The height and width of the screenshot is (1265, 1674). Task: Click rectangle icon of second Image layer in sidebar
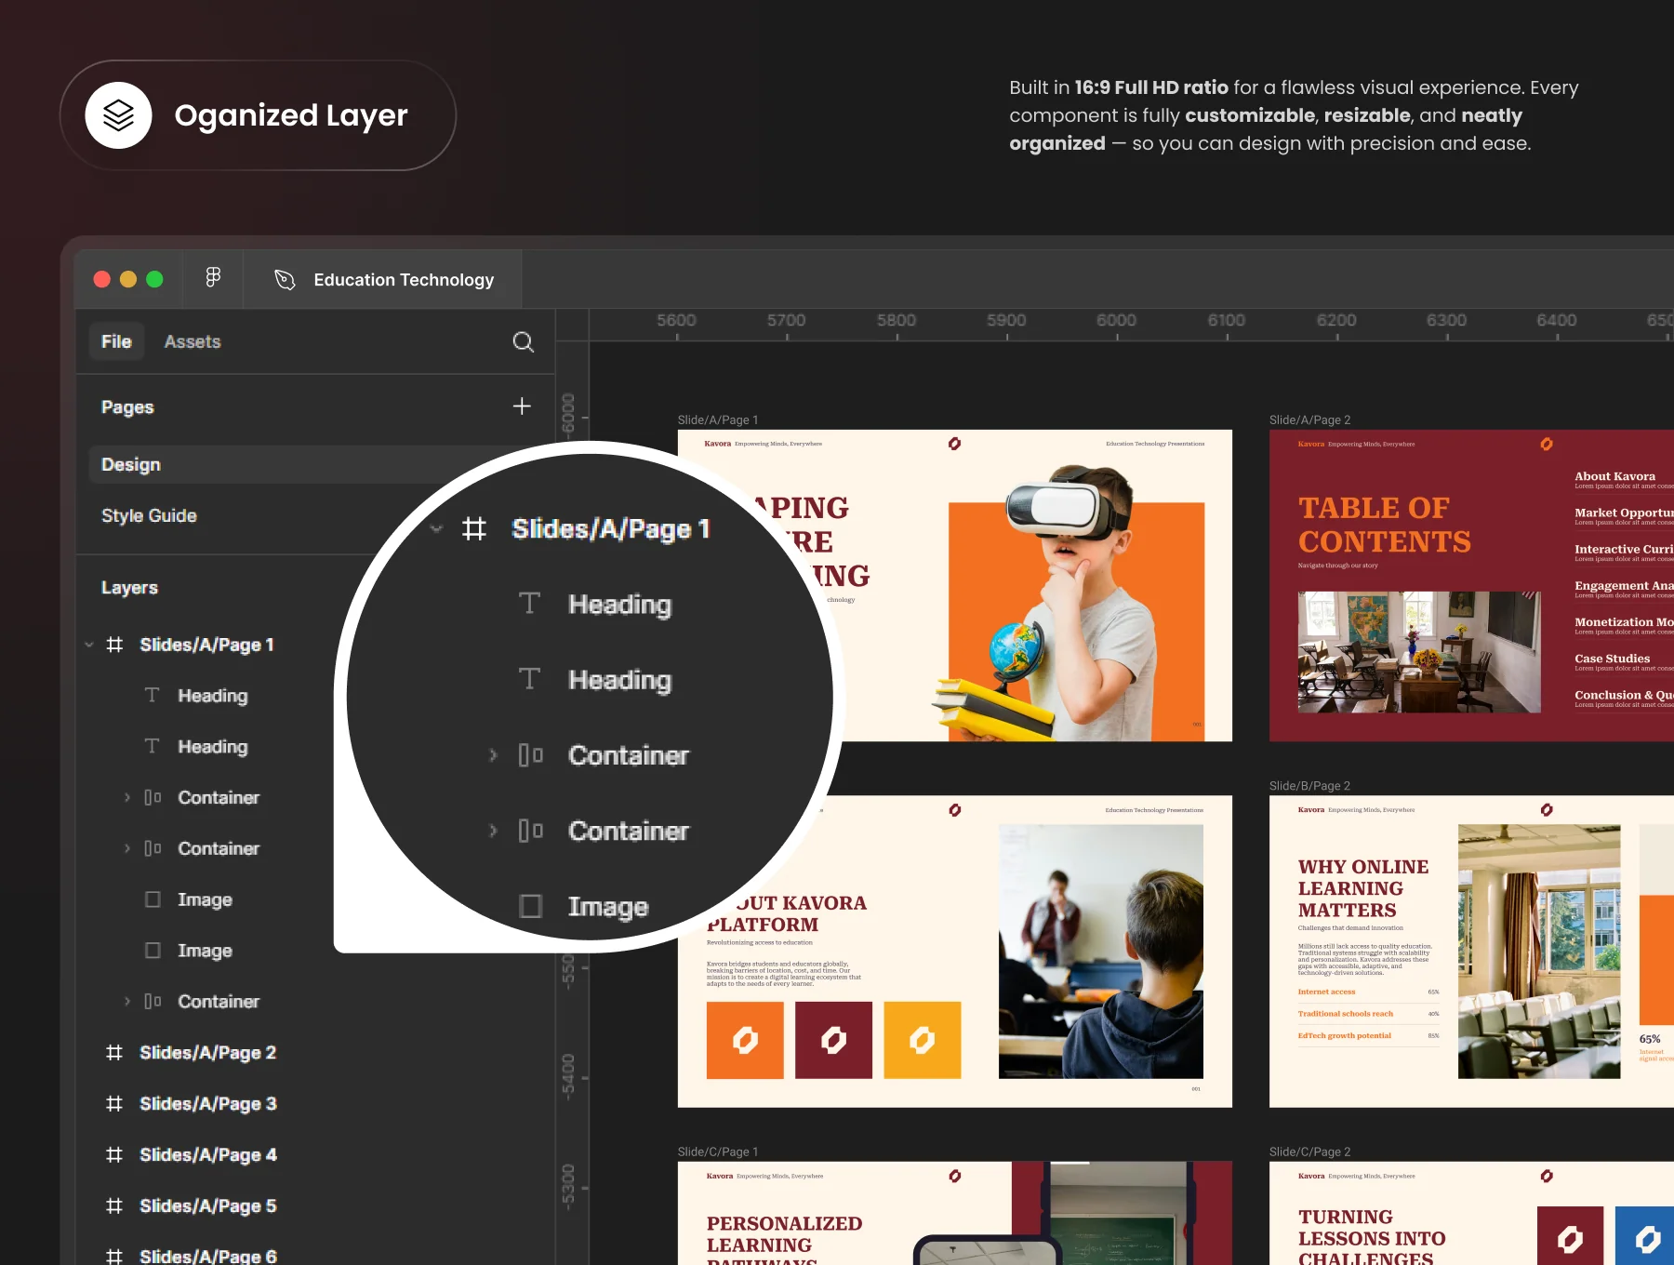coord(153,951)
